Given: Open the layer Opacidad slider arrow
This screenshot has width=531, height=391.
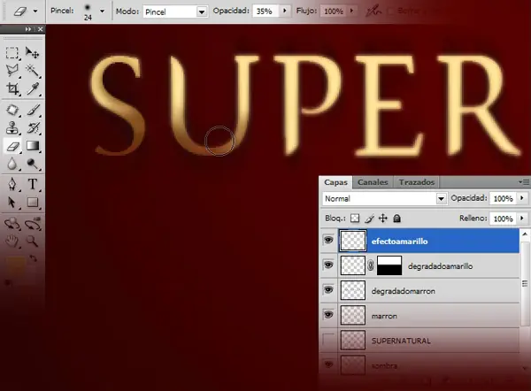Looking at the screenshot, I should pos(522,198).
